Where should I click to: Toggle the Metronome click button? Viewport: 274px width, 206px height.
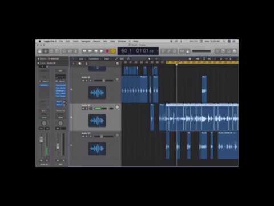coord(188,51)
